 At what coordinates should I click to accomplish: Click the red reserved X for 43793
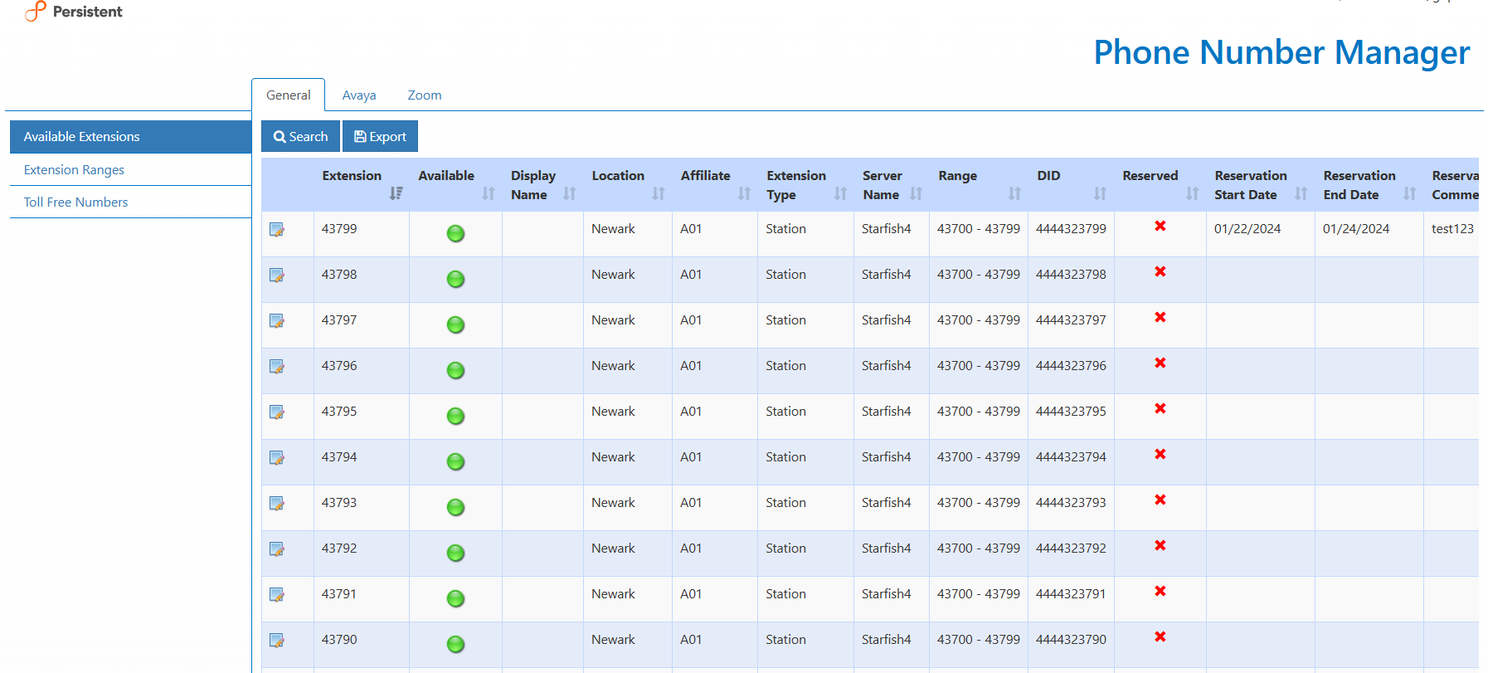point(1160,500)
